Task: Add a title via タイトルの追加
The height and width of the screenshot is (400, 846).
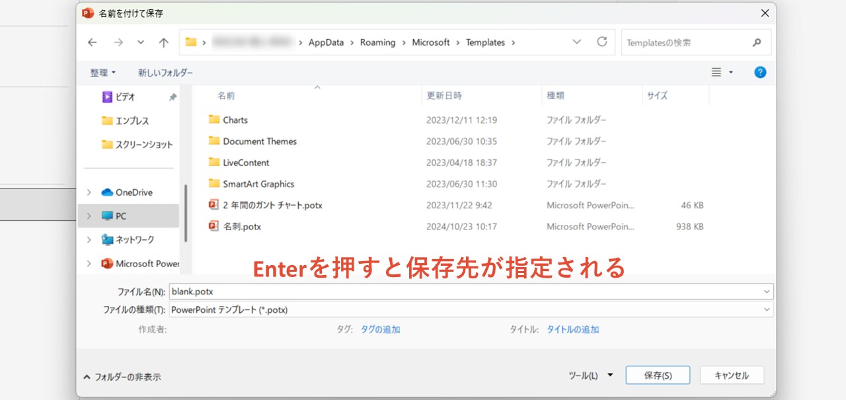Action: point(572,329)
